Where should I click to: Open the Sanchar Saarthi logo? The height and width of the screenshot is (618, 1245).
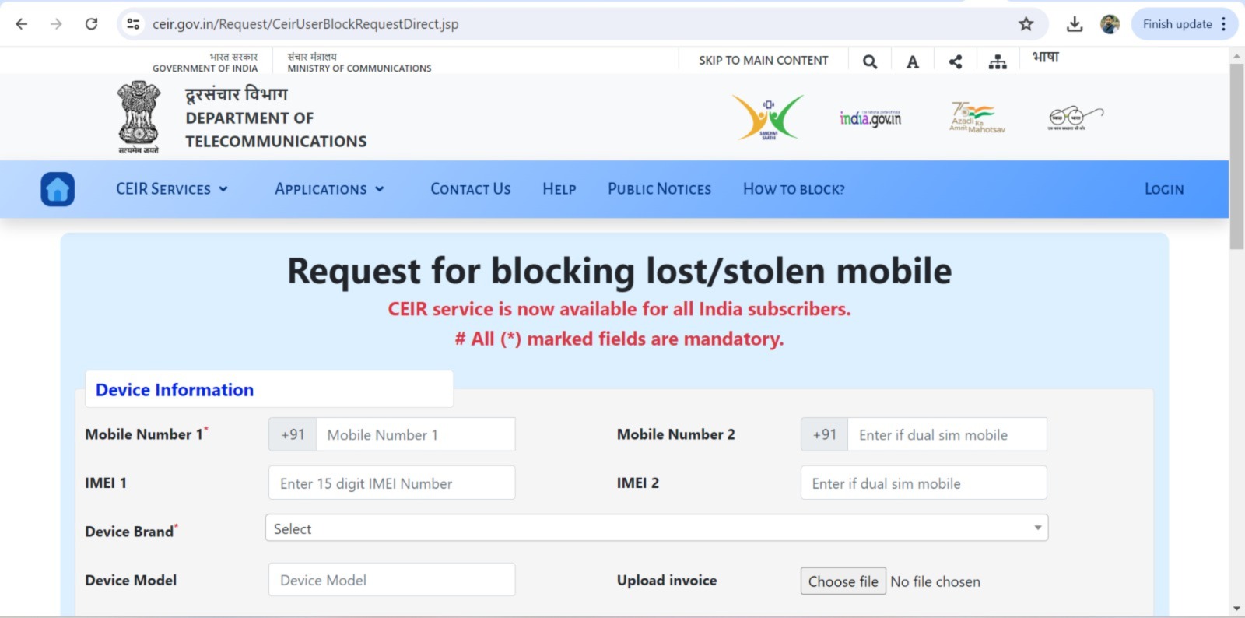(x=767, y=117)
